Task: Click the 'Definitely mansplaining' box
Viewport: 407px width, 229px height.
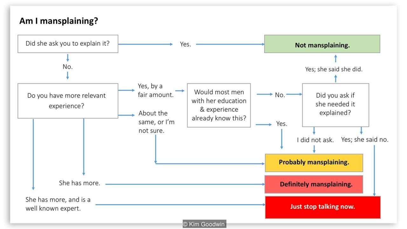Action: pos(314,184)
